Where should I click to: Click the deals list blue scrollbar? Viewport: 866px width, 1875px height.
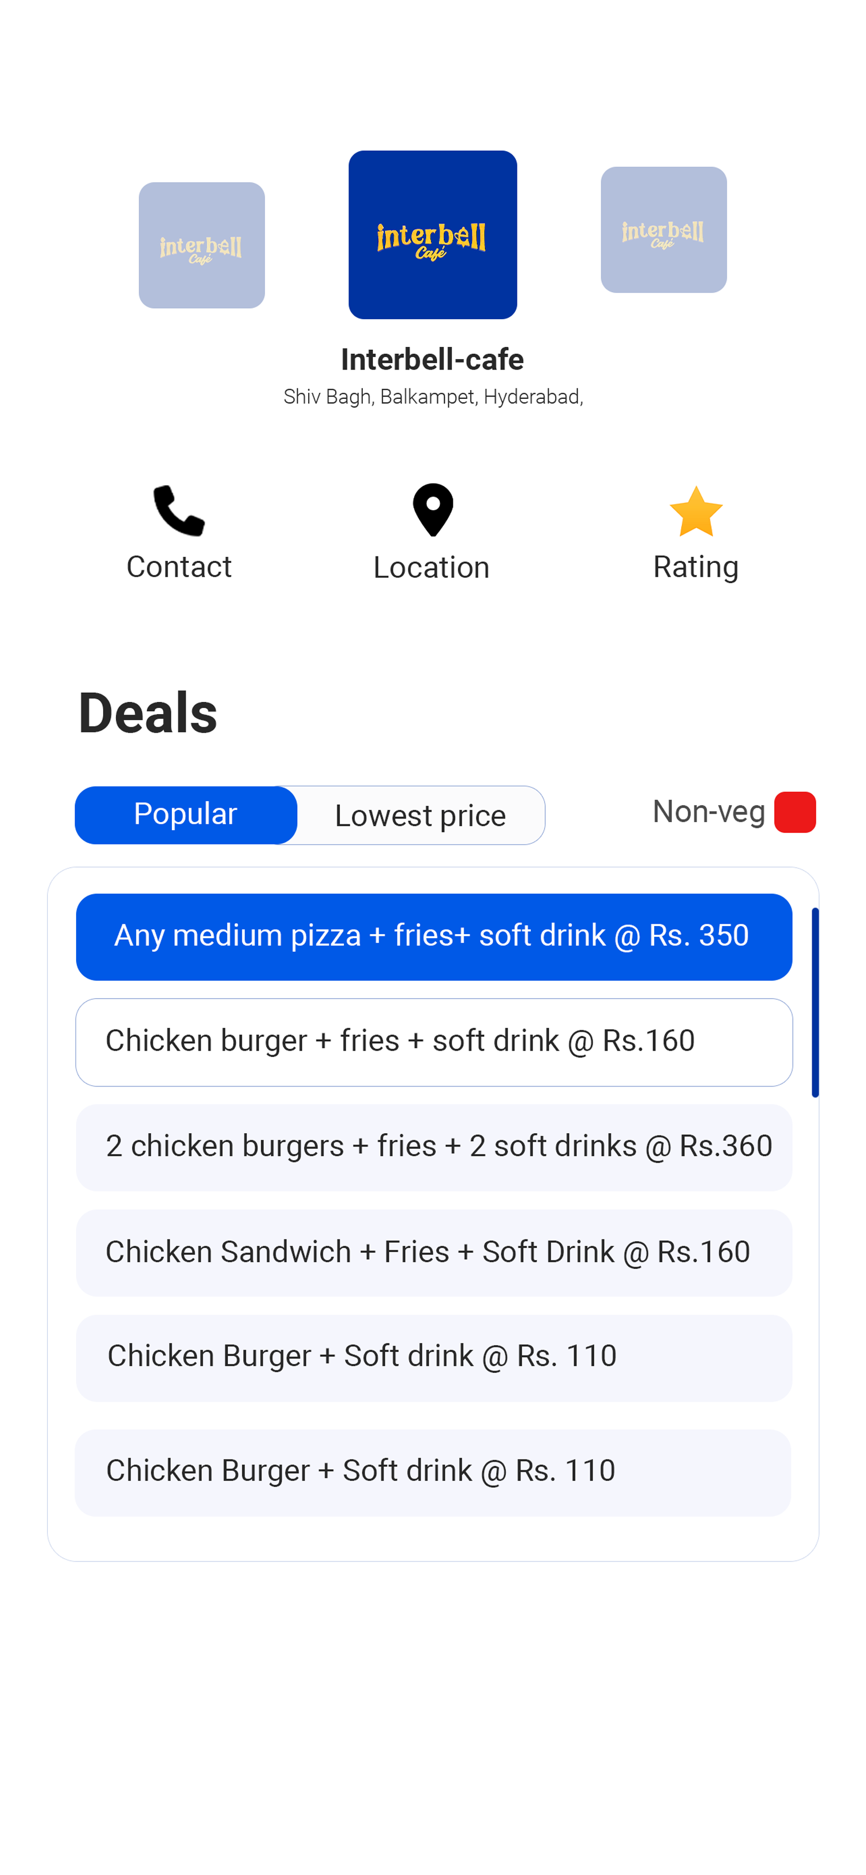point(815,1002)
